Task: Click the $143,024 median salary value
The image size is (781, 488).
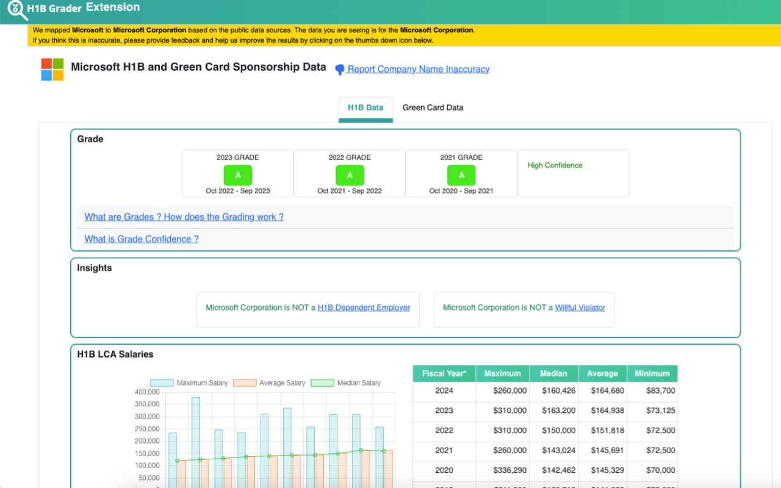Action: [x=558, y=451]
